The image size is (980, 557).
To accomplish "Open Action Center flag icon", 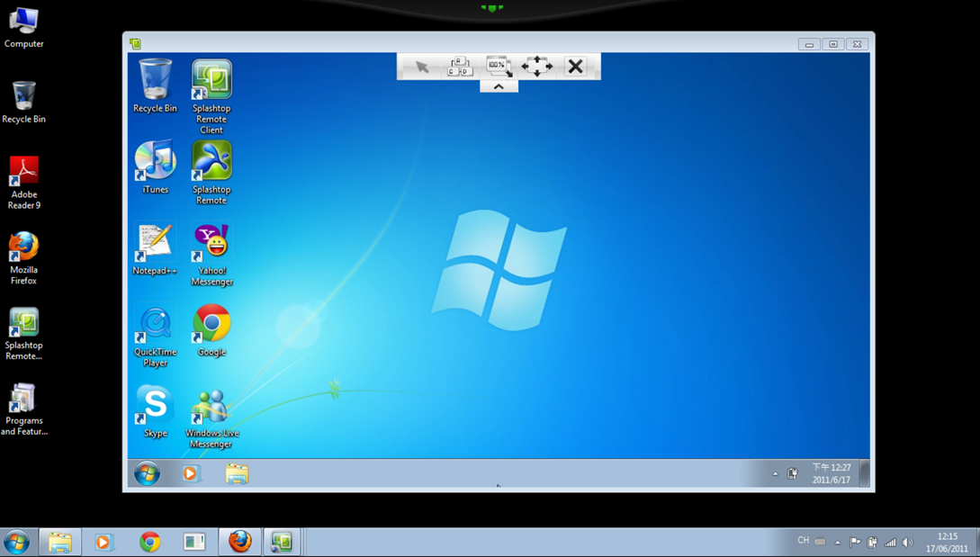I will (x=855, y=542).
